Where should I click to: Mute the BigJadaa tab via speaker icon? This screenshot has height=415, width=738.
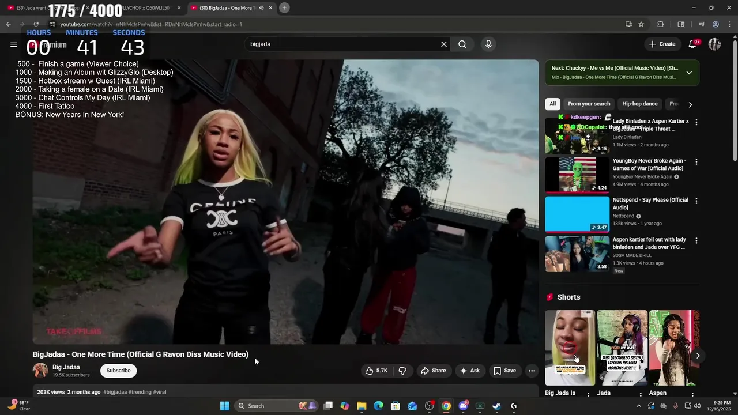tap(261, 7)
